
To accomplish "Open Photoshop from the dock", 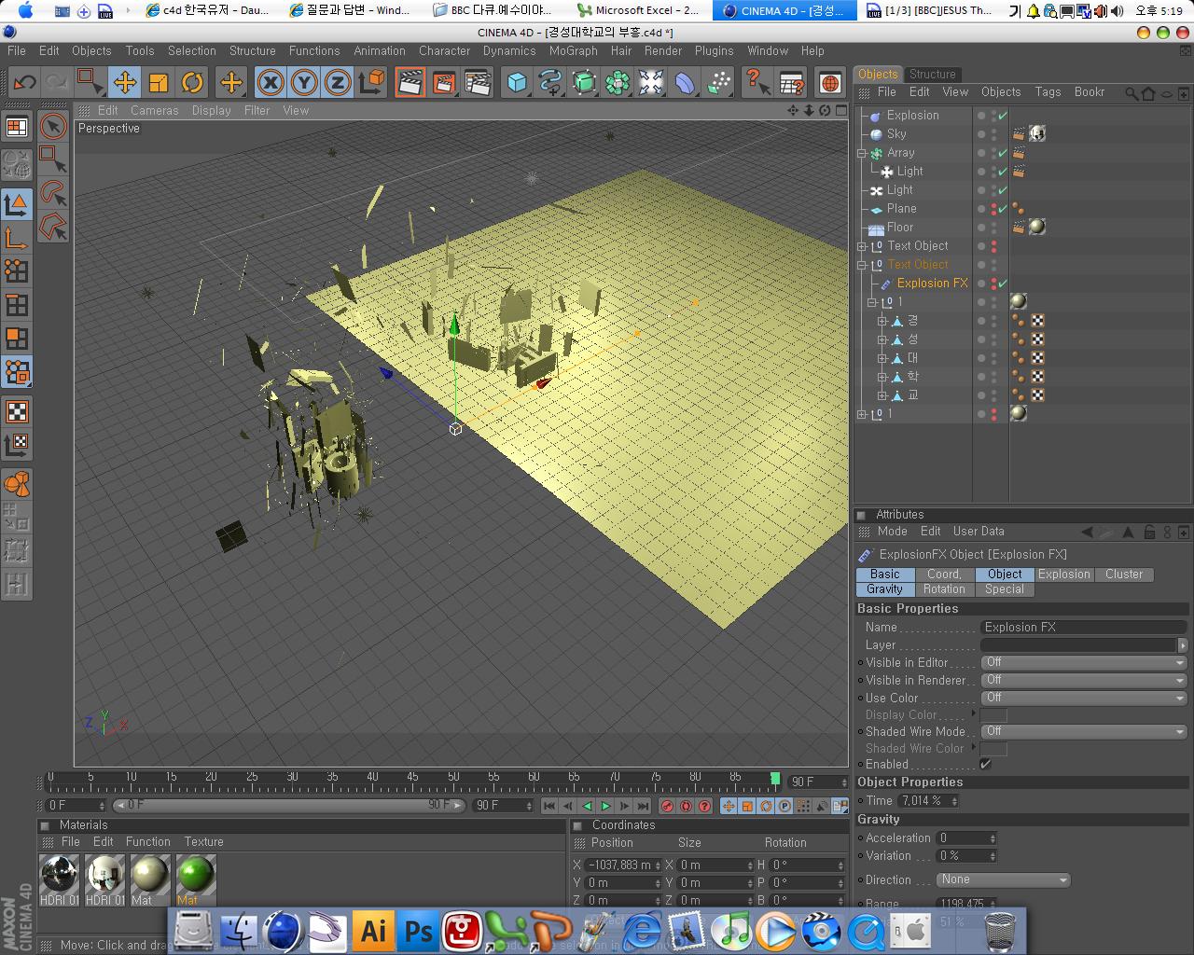I will tap(419, 931).
